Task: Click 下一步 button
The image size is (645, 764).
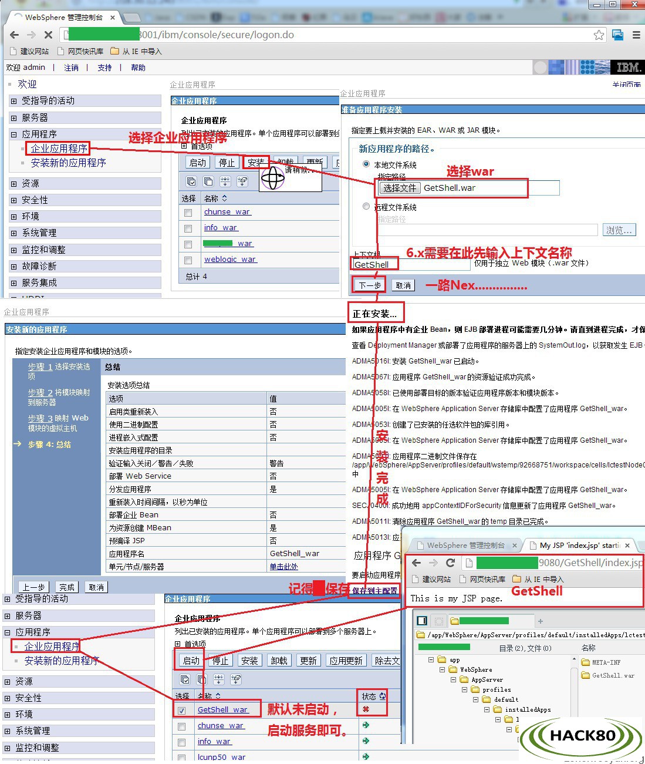Action: [370, 285]
